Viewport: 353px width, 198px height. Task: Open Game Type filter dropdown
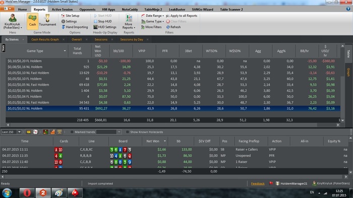coord(152,21)
